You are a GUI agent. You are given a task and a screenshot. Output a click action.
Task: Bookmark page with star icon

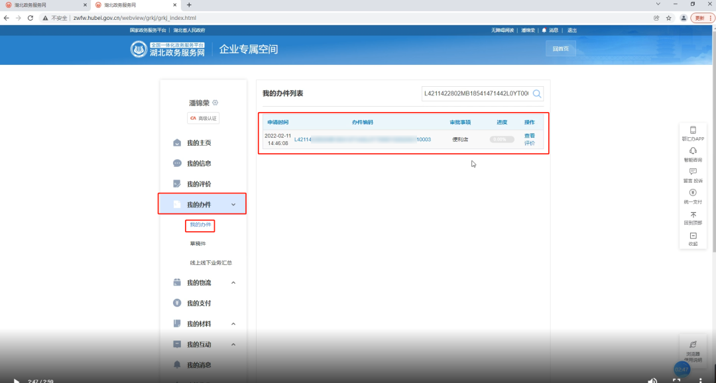668,19
